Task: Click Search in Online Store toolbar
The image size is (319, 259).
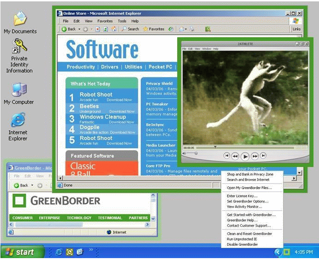Action: click(x=130, y=29)
